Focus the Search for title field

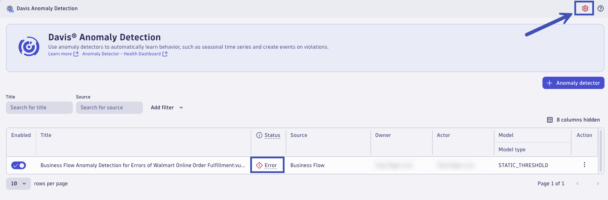click(39, 108)
